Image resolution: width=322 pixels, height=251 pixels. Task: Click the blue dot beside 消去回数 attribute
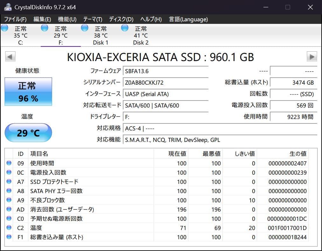pyautogui.click(x=9, y=209)
